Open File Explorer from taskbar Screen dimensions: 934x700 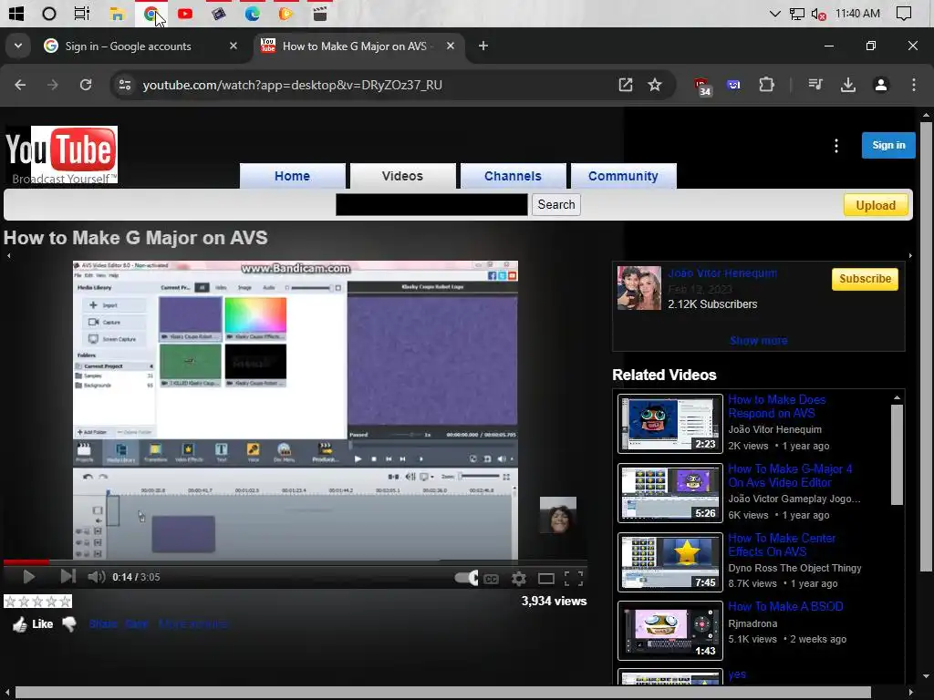point(118,14)
